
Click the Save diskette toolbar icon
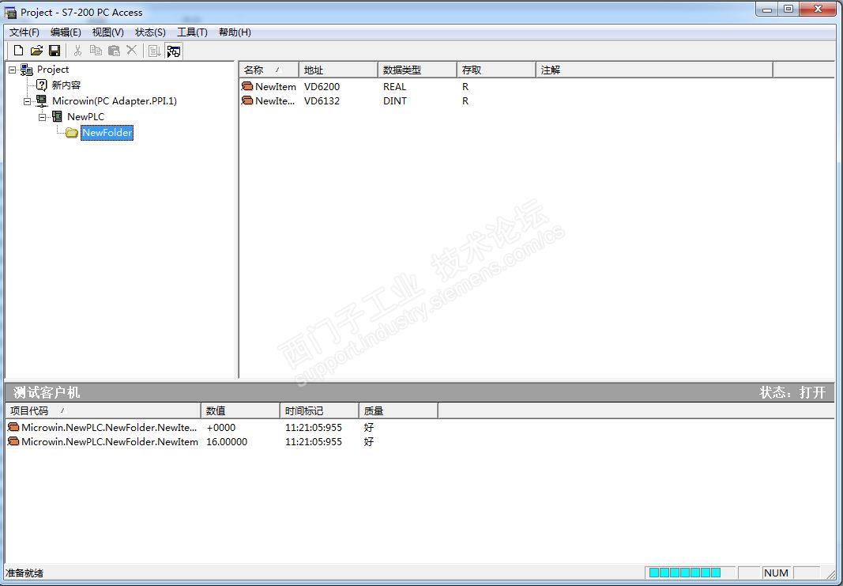[55, 51]
